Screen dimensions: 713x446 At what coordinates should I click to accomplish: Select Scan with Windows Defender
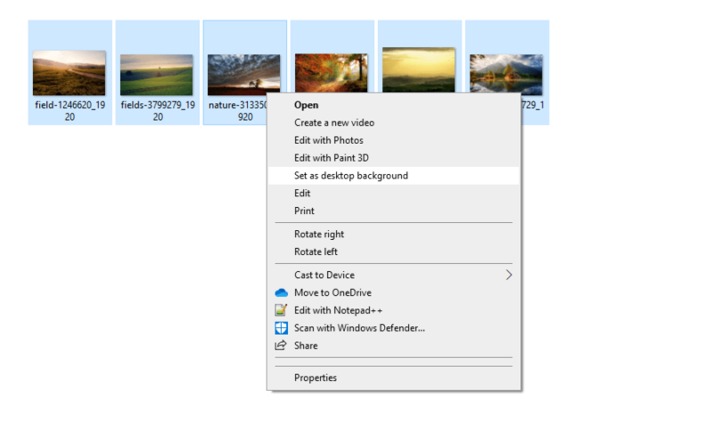393,328
